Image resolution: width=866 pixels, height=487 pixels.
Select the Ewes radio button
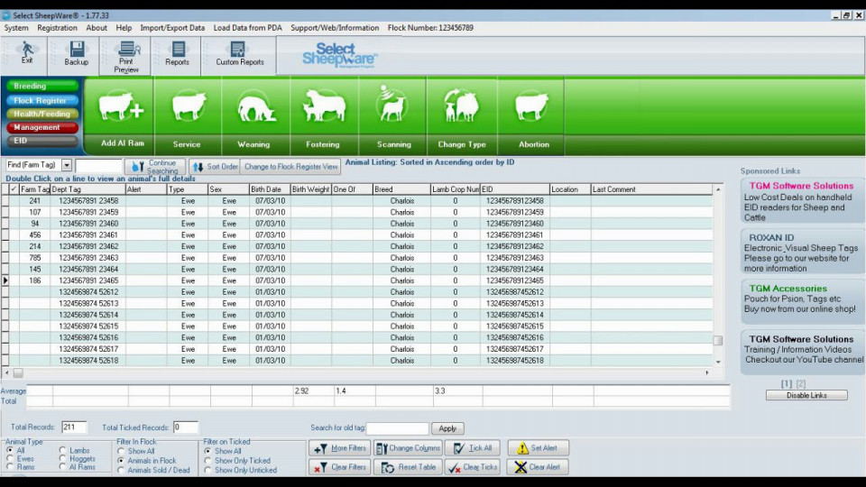click(10, 459)
